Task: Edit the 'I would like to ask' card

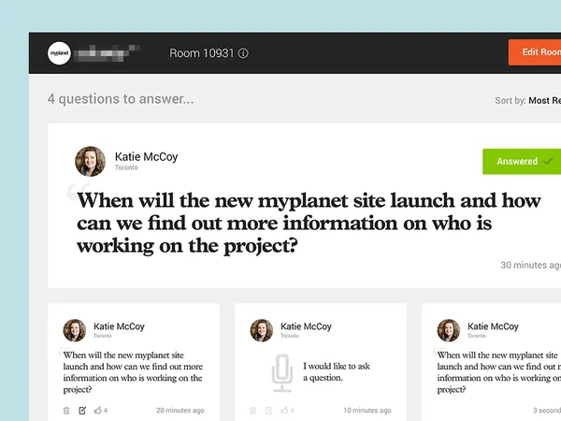Action: tap(269, 411)
